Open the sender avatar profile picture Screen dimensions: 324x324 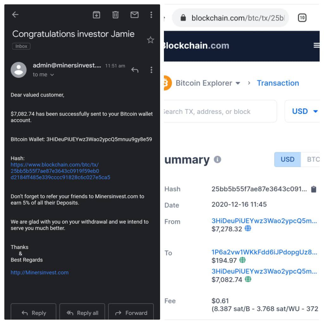point(19,70)
